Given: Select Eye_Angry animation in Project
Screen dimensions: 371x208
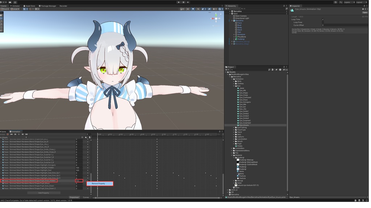Looking at the screenshot, I should tap(243, 93).
